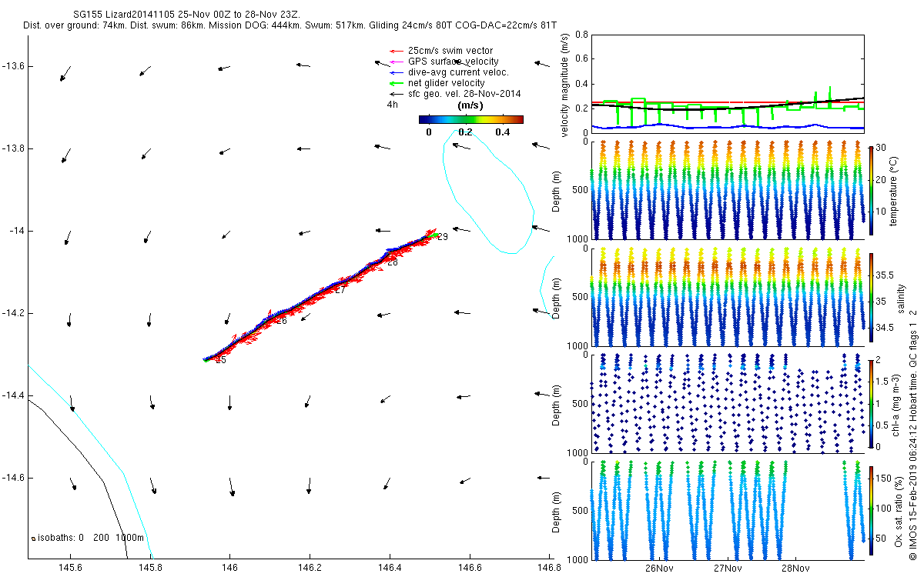Click the '1.5' tick on the chl-a colorbar
924x577 pixels.
point(881,382)
